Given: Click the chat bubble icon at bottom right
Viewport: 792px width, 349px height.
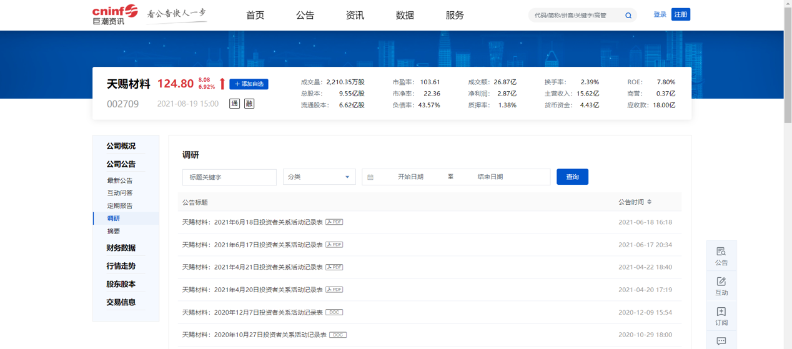Looking at the screenshot, I should coord(721,341).
